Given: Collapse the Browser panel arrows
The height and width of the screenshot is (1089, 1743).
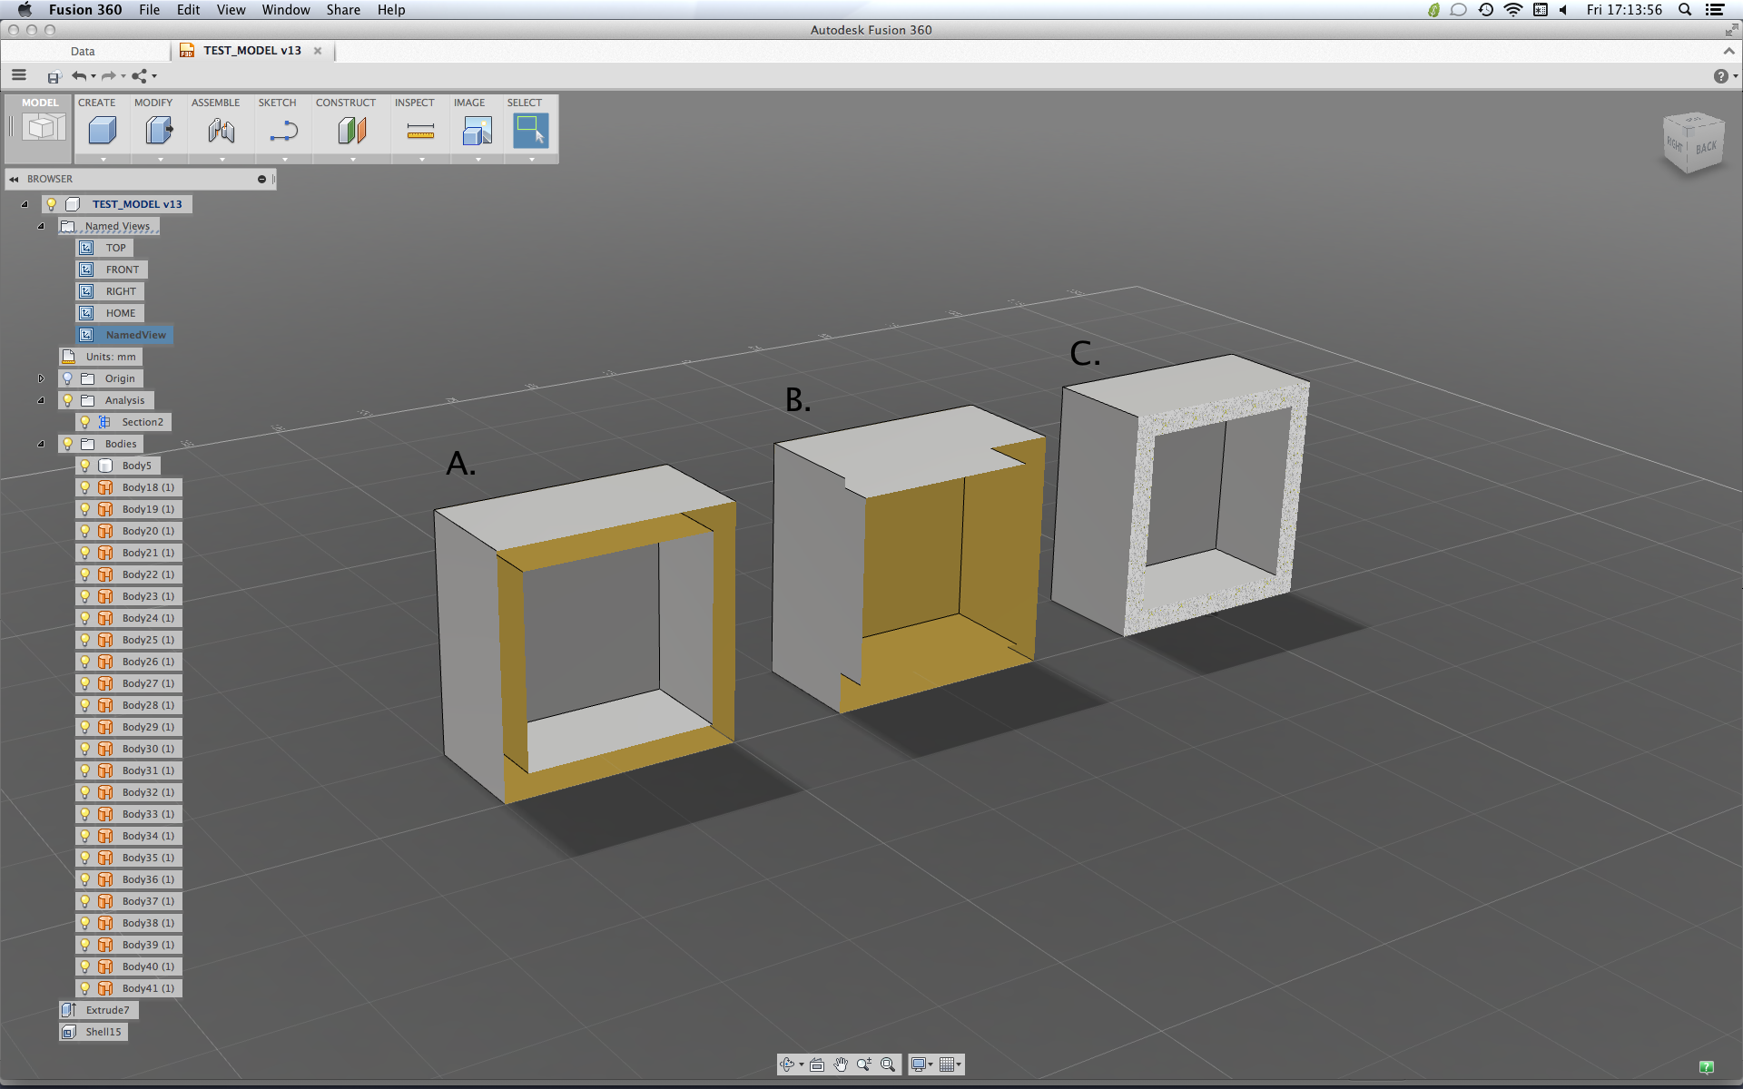Looking at the screenshot, I should pyautogui.click(x=14, y=180).
